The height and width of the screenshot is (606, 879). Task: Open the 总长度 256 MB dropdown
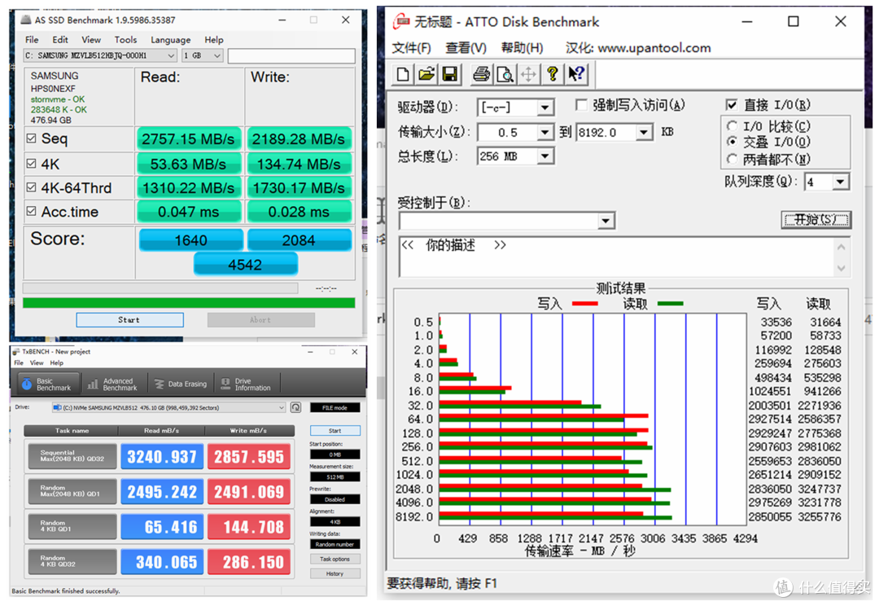point(544,156)
